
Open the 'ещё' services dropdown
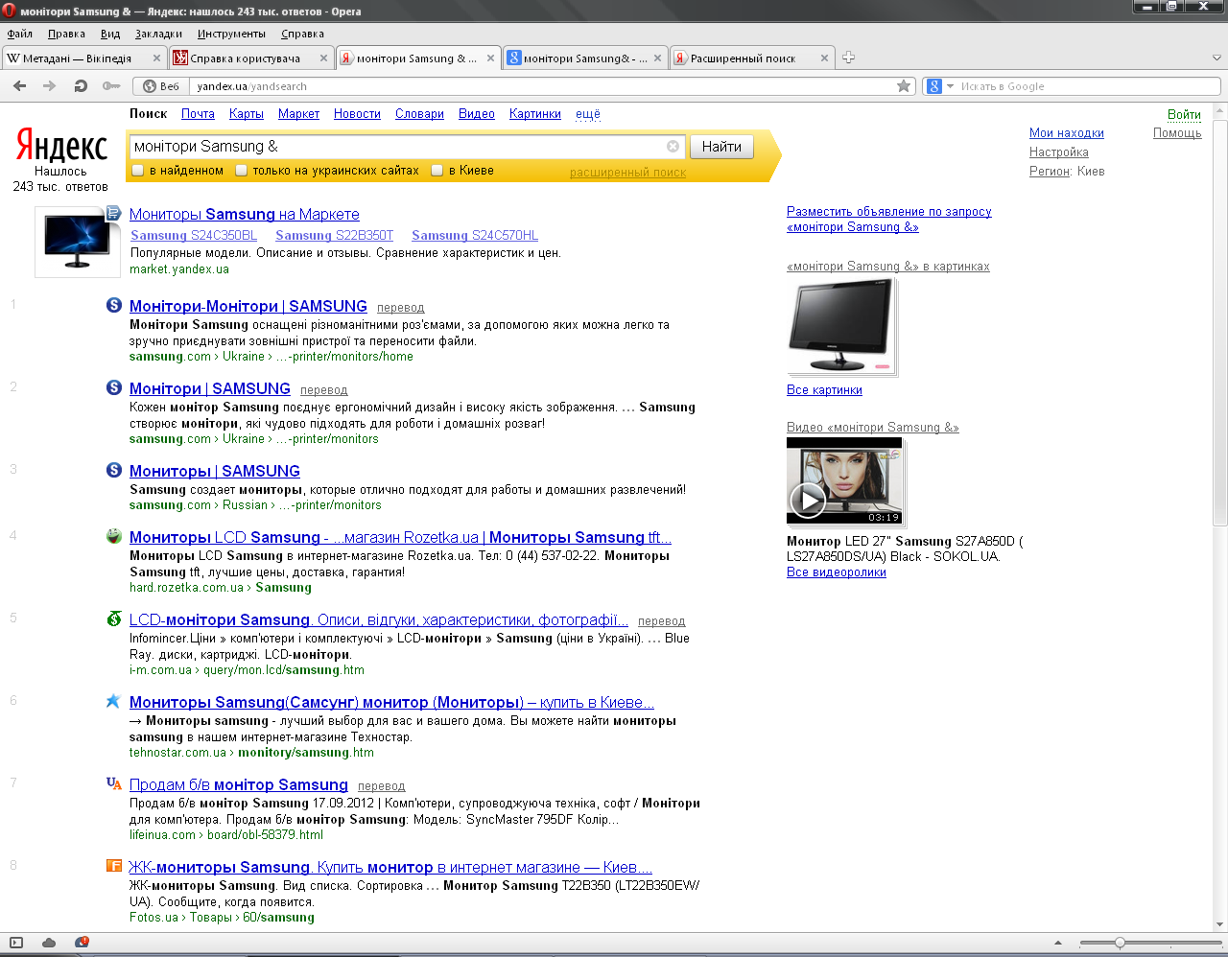[x=588, y=113]
